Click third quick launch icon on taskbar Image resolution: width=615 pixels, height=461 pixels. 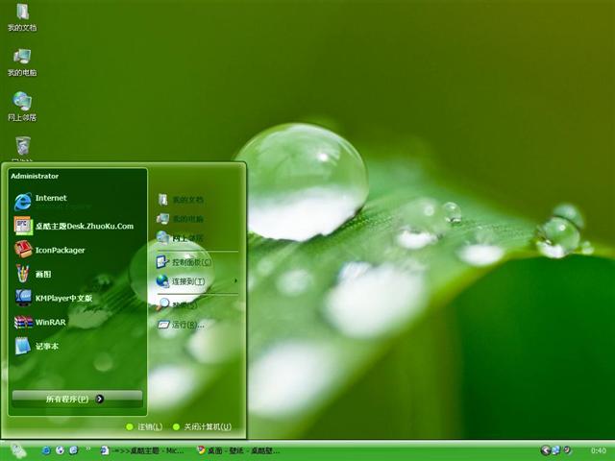(x=74, y=450)
